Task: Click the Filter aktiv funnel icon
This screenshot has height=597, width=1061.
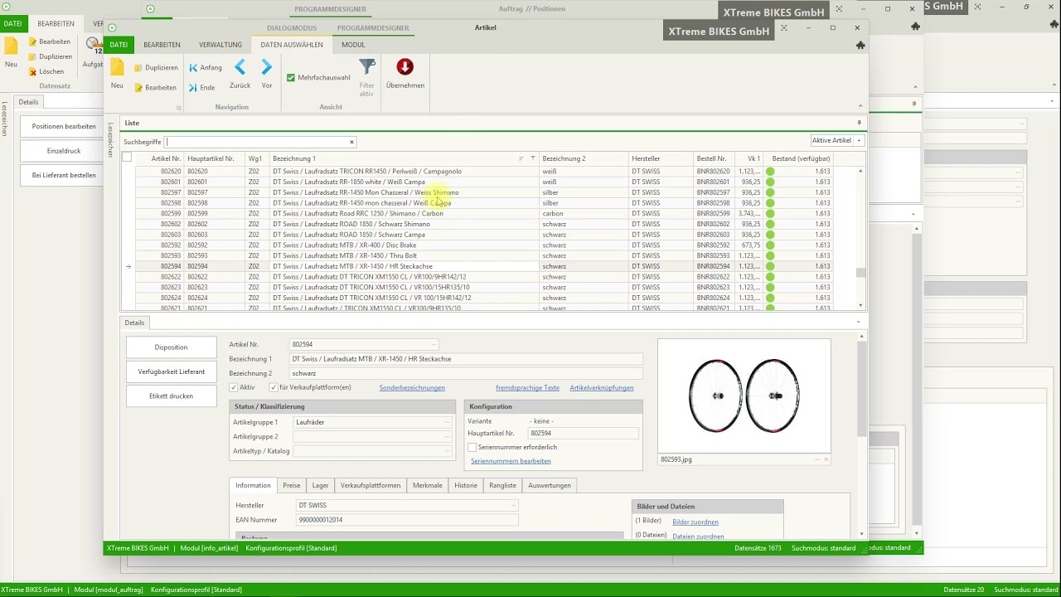Action: point(366,67)
